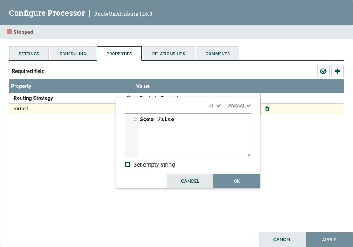Open the Comments tab
Image resolution: width=353 pixels, height=247 pixels.
tap(217, 54)
